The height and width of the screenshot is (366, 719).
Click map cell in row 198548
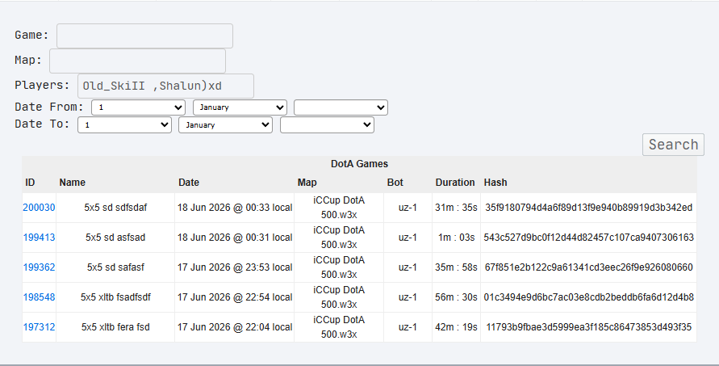pyautogui.click(x=339, y=297)
